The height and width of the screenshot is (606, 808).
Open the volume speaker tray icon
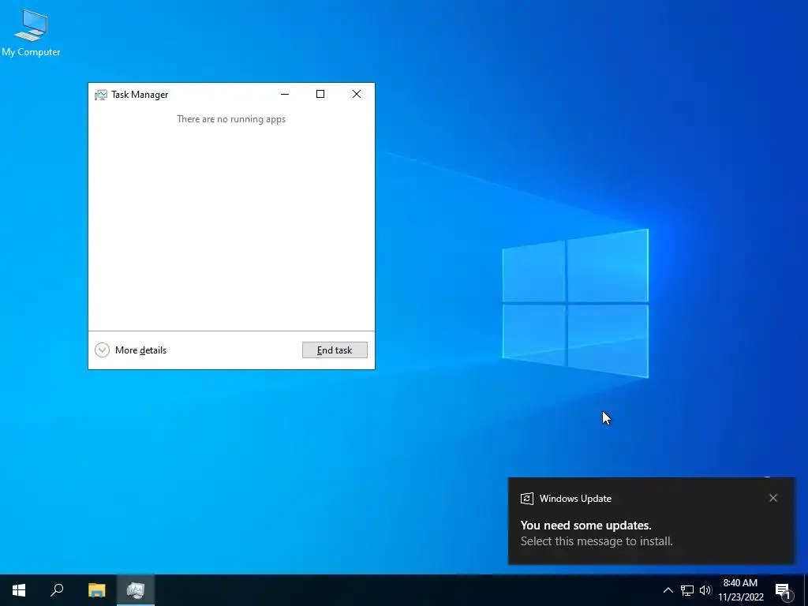705,590
